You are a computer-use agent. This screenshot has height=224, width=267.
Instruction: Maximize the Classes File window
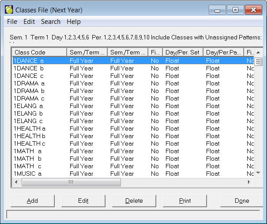tap(236, 10)
